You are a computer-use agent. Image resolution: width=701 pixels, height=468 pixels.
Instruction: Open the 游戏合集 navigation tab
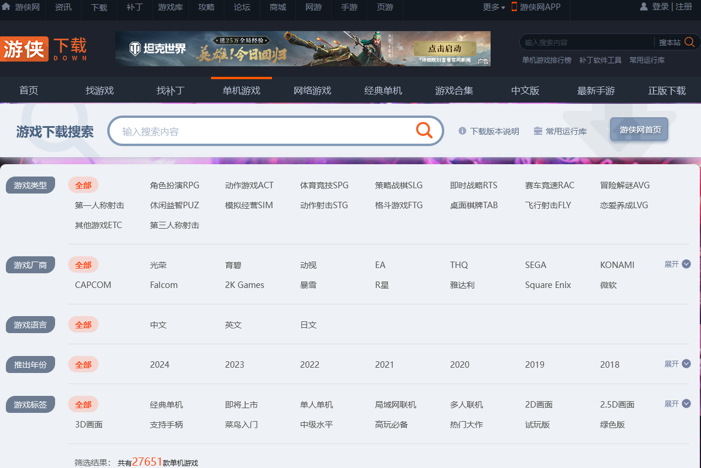454,91
